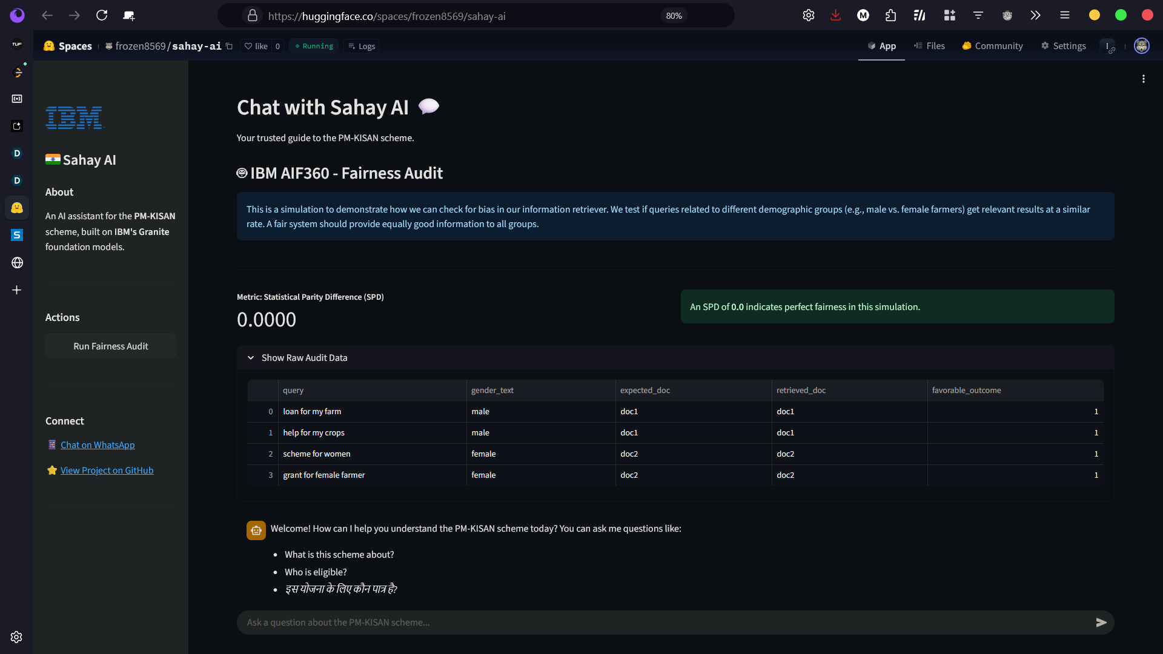Switch to the Files tab
Image resolution: width=1163 pixels, height=654 pixels.
[929, 46]
